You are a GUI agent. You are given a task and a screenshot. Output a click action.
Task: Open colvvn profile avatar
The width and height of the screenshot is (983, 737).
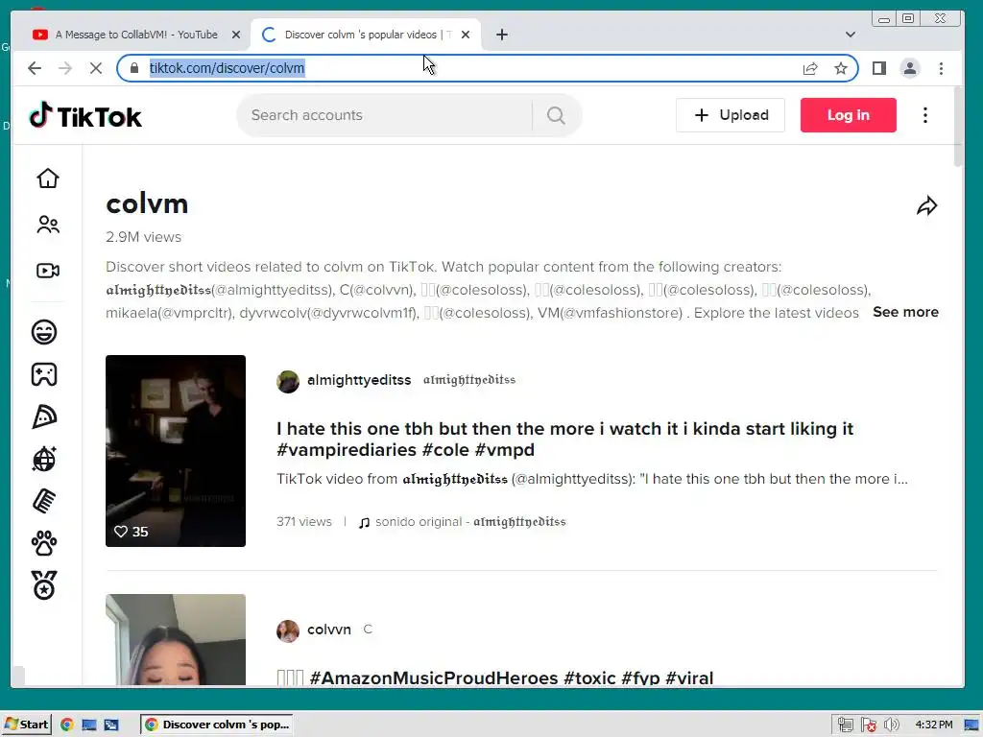(x=288, y=630)
